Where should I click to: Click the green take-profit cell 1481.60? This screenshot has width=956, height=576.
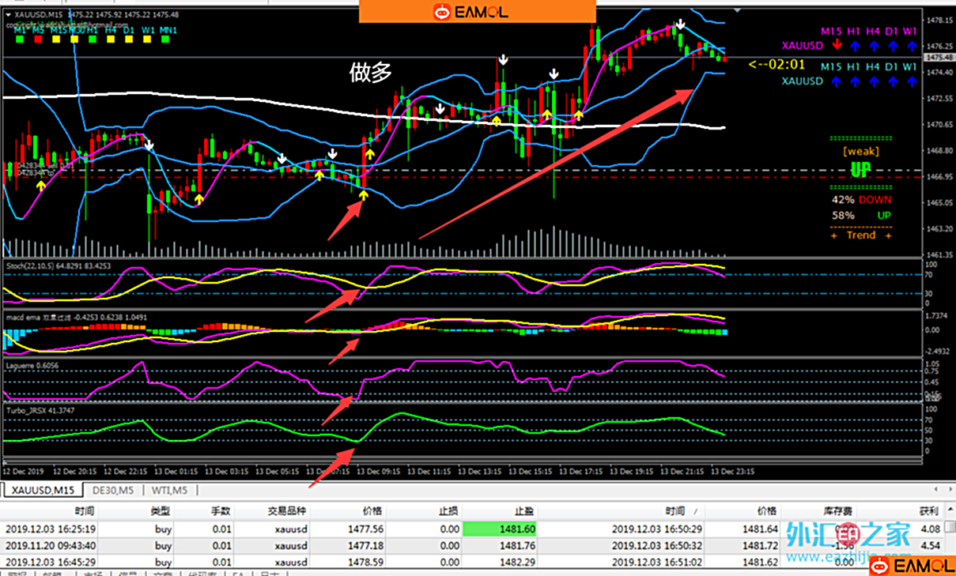point(500,529)
